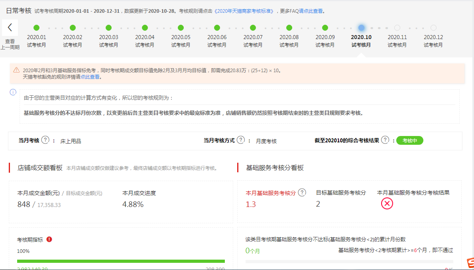
Task: Select the 2020.05 timeline month
Action: [181, 28]
